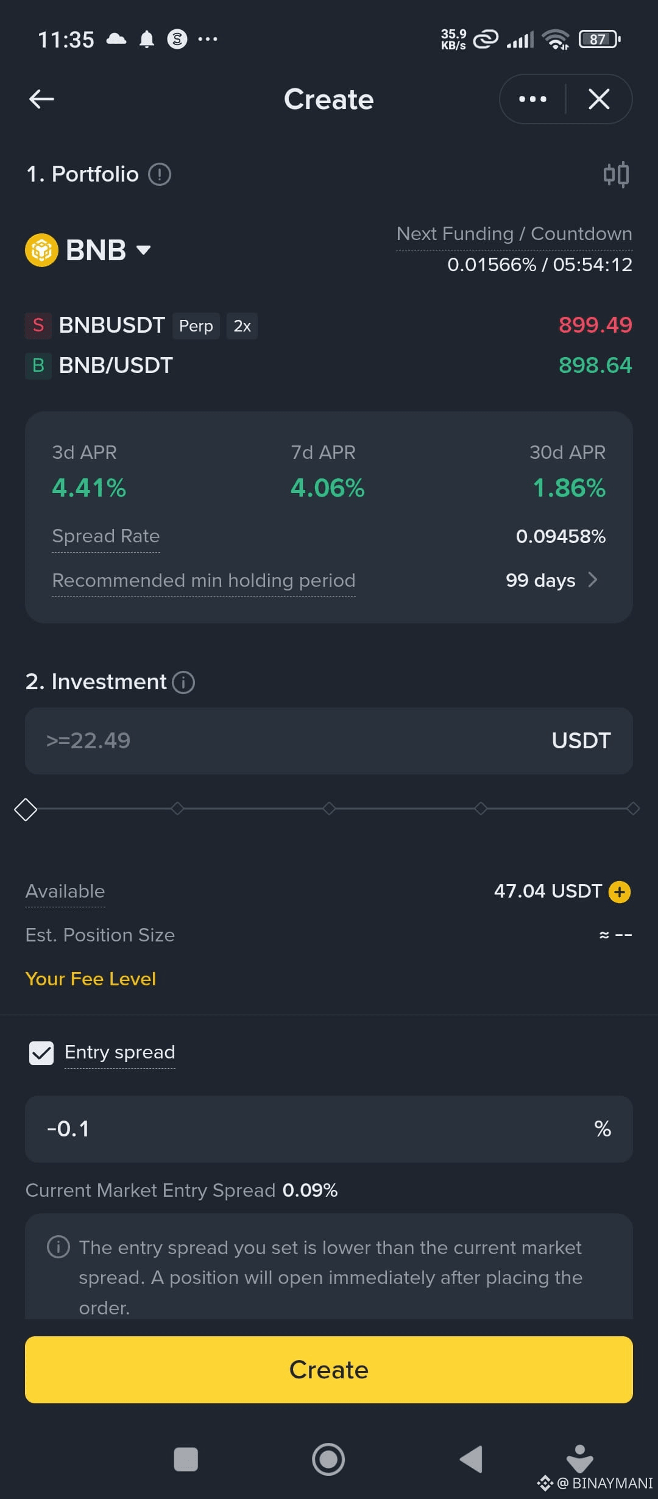The image size is (658, 1499).
Task: Open Your Fee Level link
Action: pos(91,979)
